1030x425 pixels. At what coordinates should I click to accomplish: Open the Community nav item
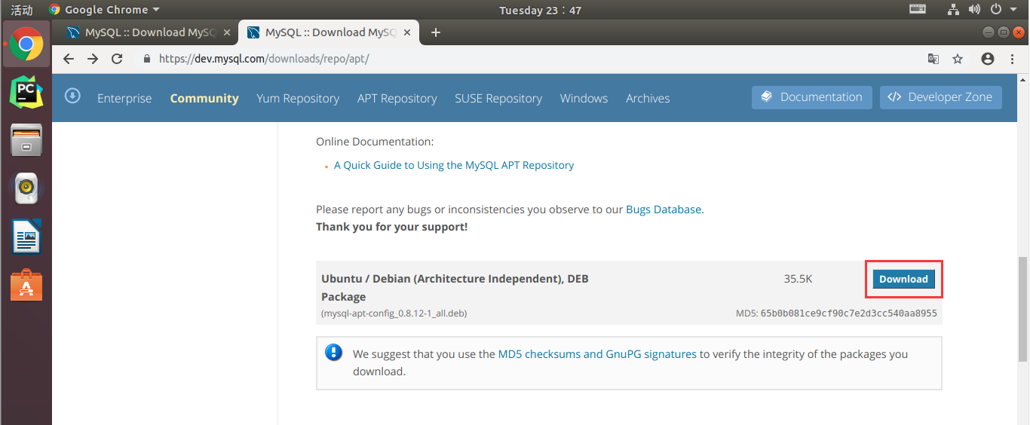pyautogui.click(x=204, y=98)
